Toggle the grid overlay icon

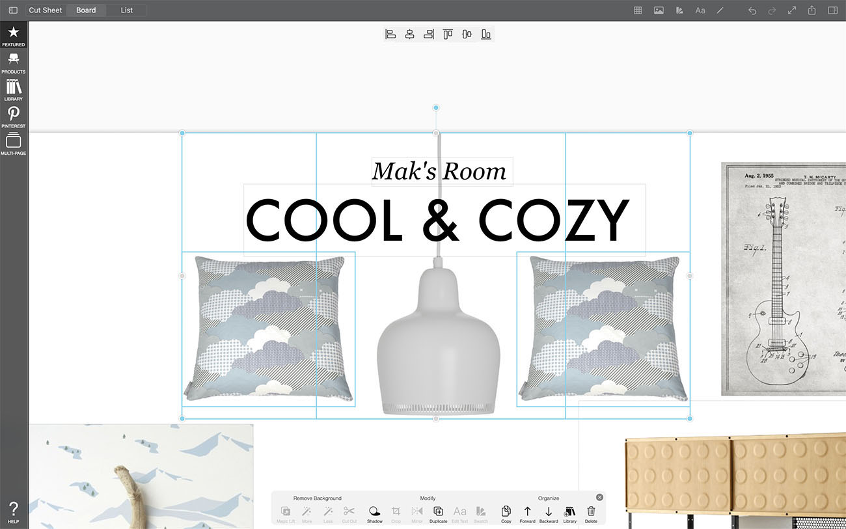coord(638,10)
